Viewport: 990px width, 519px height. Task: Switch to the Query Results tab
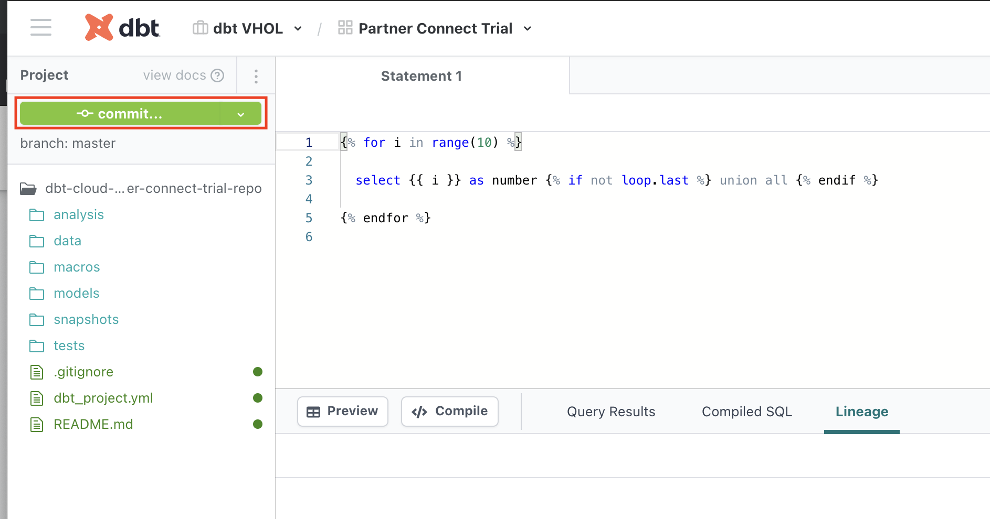[x=610, y=411]
